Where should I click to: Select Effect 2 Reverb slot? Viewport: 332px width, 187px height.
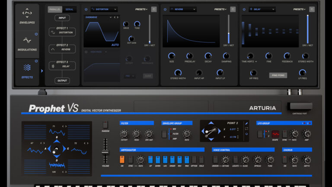point(62,49)
